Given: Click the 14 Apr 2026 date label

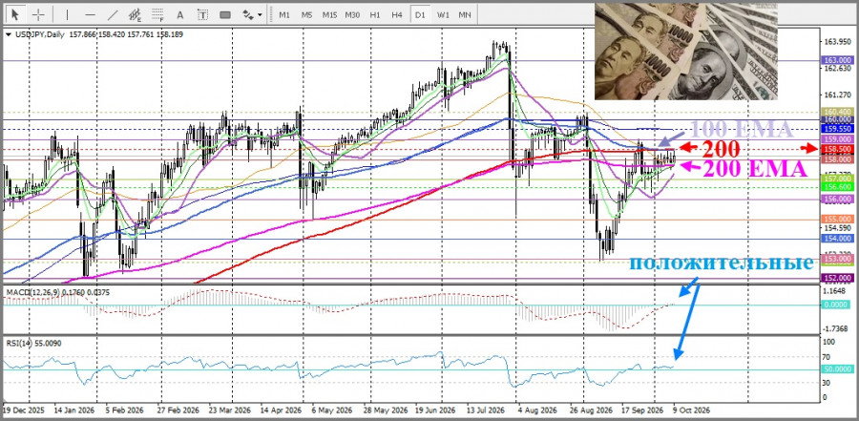Looking at the screenshot, I should (280, 410).
